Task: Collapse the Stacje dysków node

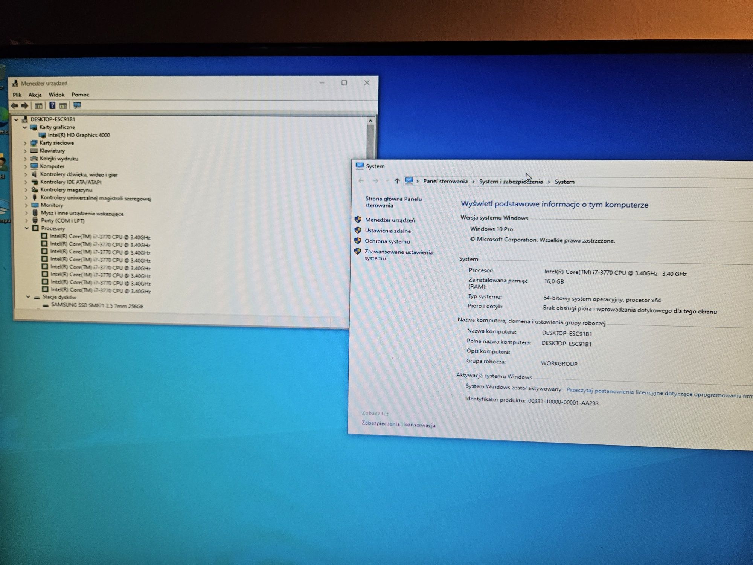Action: coord(28,297)
